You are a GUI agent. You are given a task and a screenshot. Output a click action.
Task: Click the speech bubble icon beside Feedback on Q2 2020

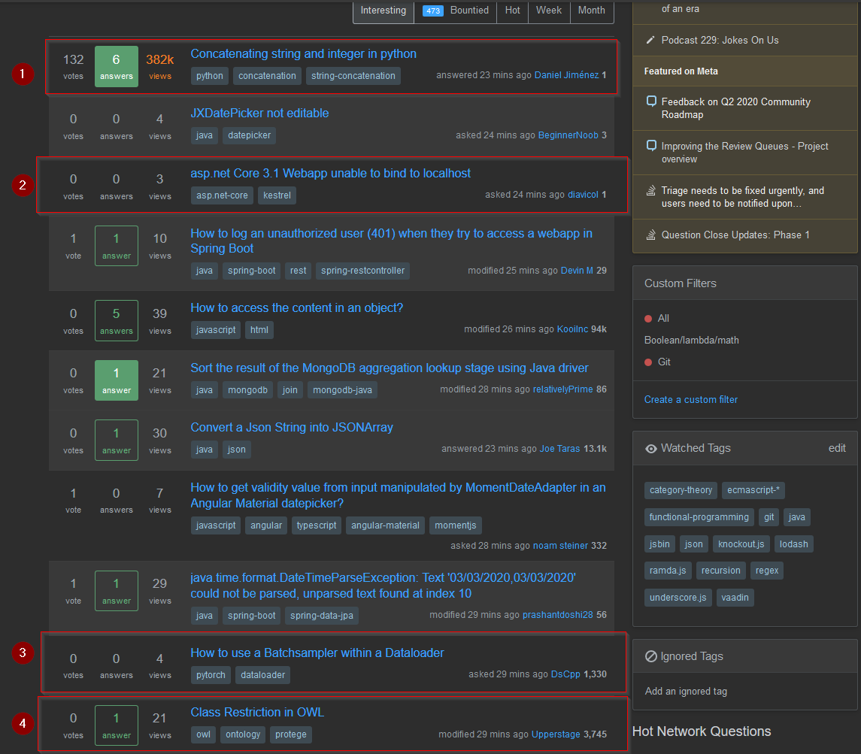651,101
